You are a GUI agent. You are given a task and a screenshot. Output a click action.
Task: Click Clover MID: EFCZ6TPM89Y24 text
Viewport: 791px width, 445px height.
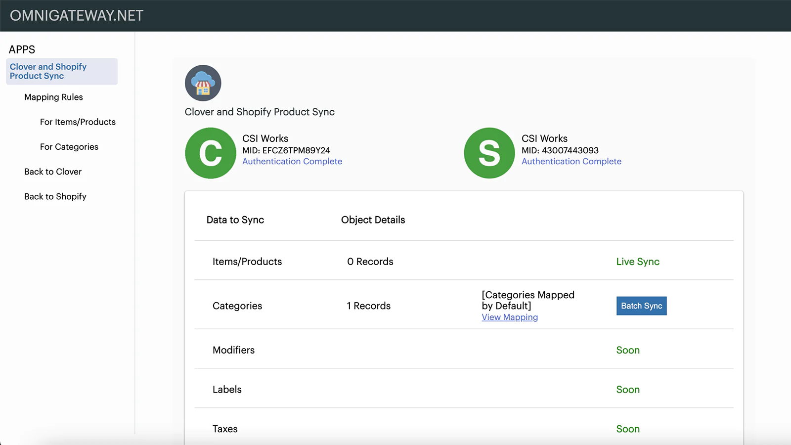click(x=286, y=150)
